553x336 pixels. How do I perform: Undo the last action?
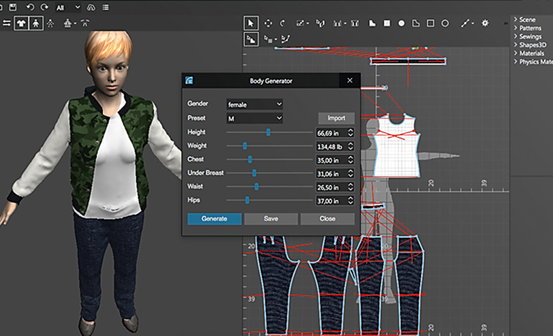(30, 7)
